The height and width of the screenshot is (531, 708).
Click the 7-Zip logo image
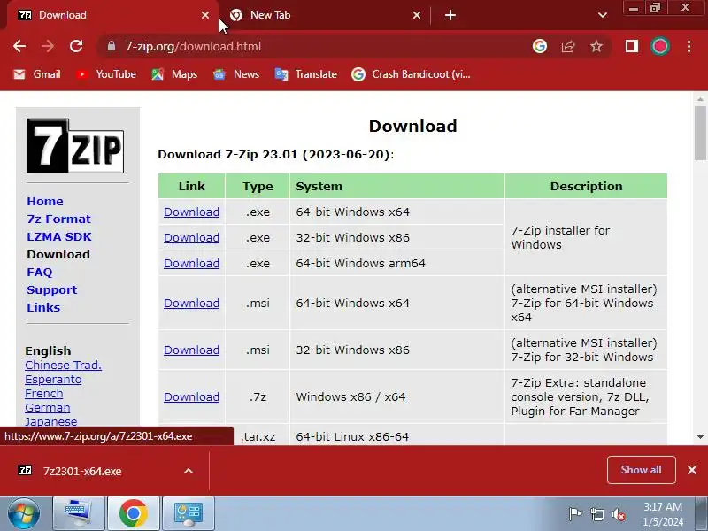click(75, 146)
